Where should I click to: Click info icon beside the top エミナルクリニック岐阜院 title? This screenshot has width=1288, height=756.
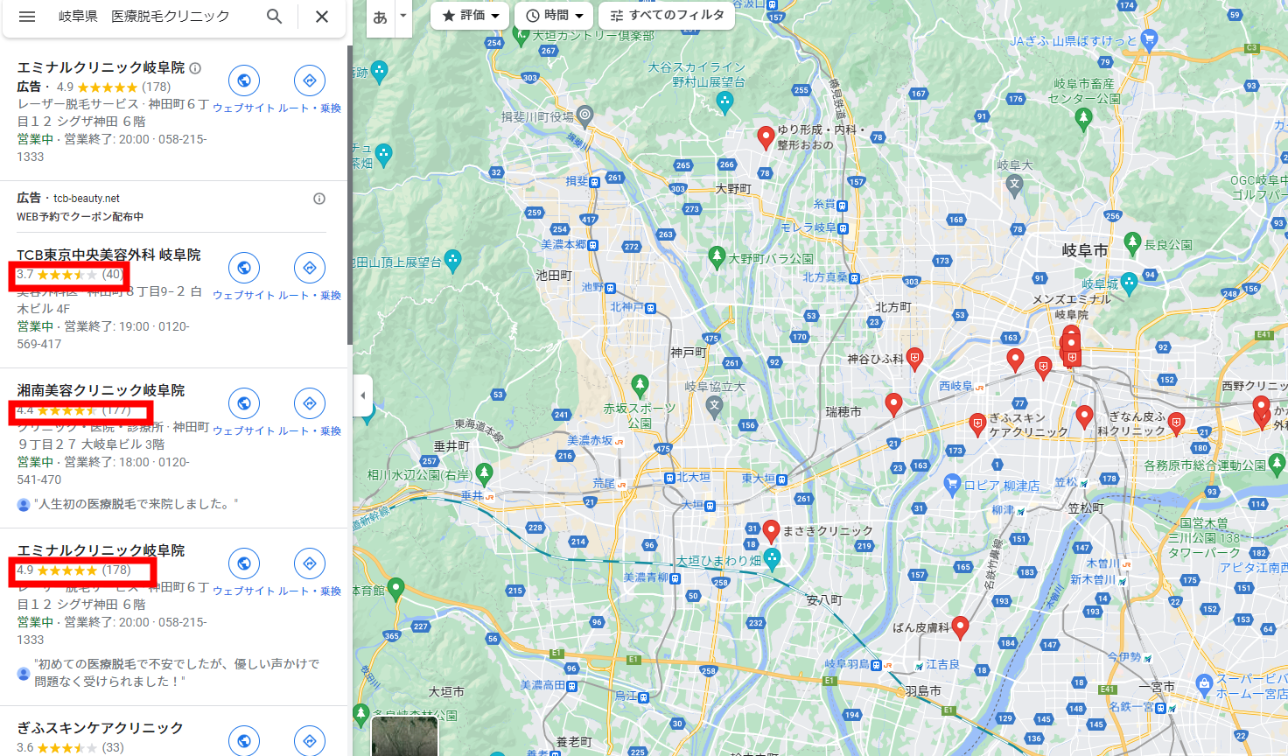click(195, 67)
